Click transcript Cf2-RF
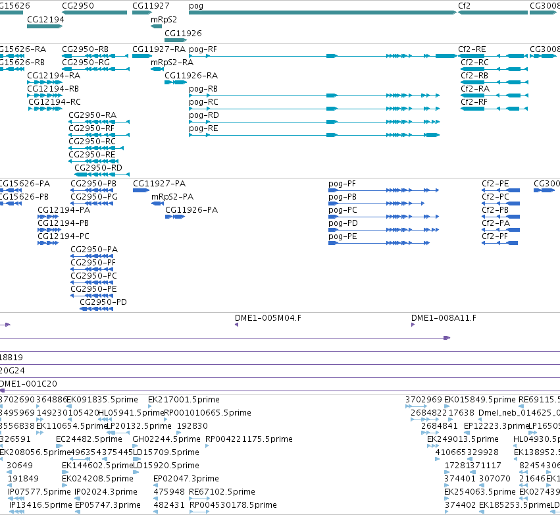The height and width of the screenshot is (515, 560). coord(494,109)
